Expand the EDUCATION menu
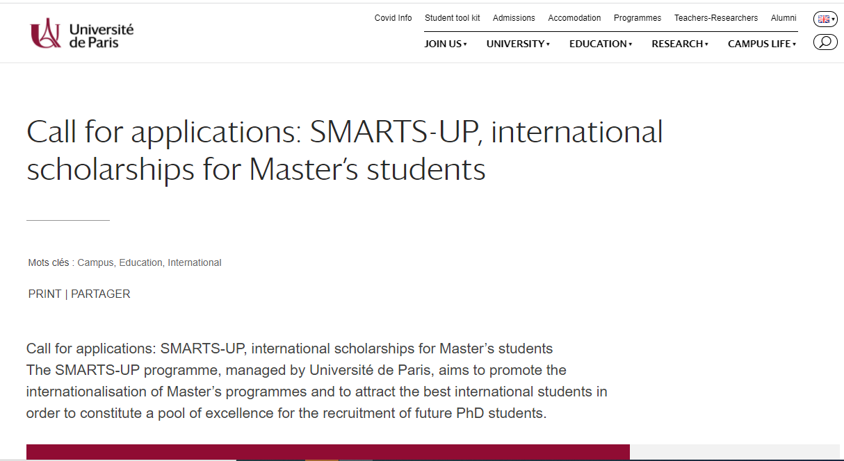Screen dimensions: 844x461 tap(601, 44)
